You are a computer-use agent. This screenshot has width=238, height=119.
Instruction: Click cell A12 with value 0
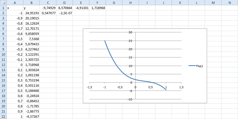coord(15,65)
